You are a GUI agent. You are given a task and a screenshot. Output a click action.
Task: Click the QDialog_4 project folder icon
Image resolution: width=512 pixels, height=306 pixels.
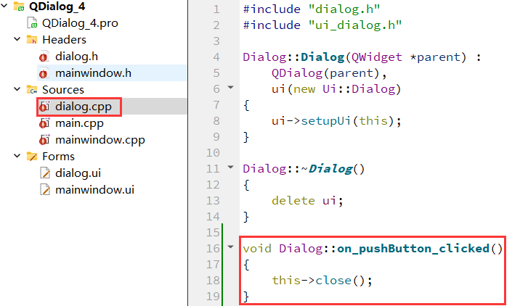tap(19, 7)
